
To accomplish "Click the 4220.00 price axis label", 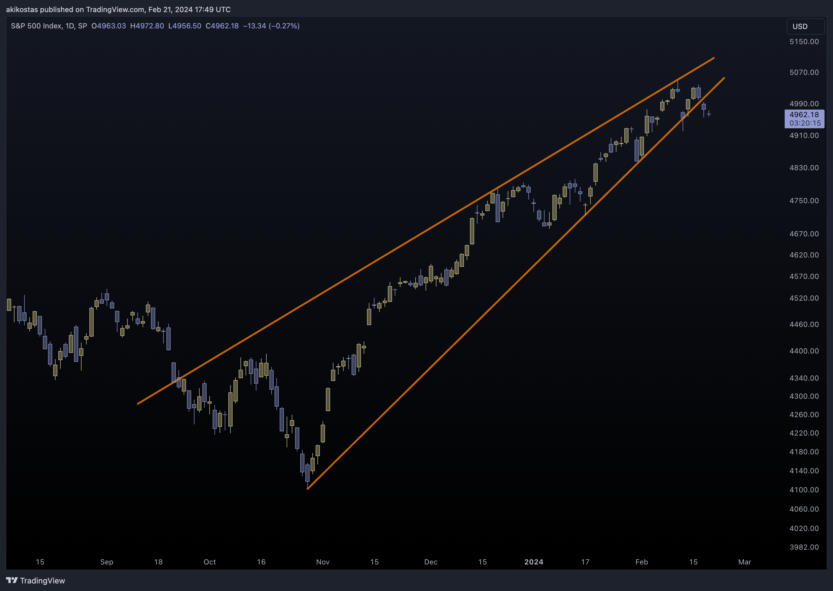I will click(x=804, y=433).
